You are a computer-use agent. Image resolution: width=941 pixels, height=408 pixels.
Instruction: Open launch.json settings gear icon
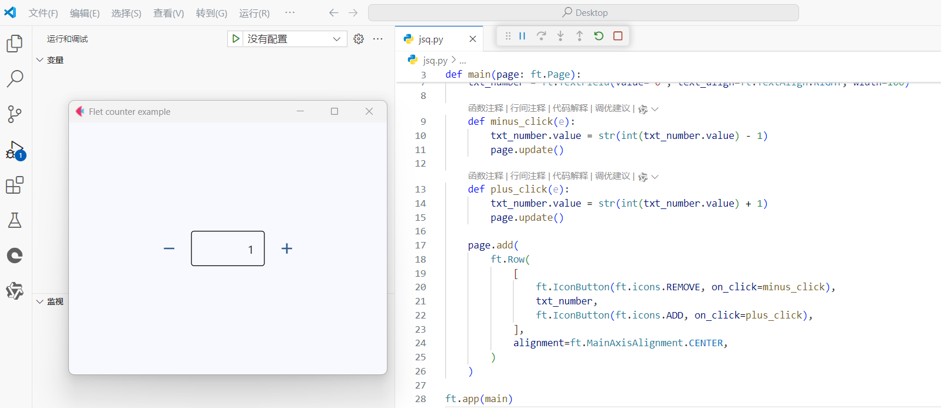point(359,39)
